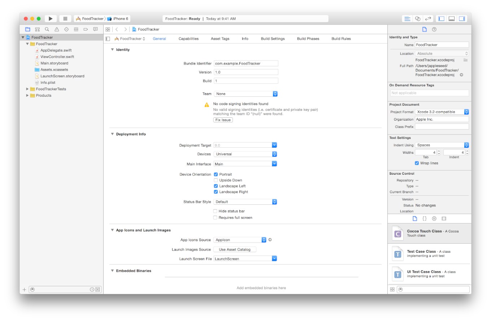The image size is (491, 322).
Task: Open the Team dropdown
Action: 245,94
